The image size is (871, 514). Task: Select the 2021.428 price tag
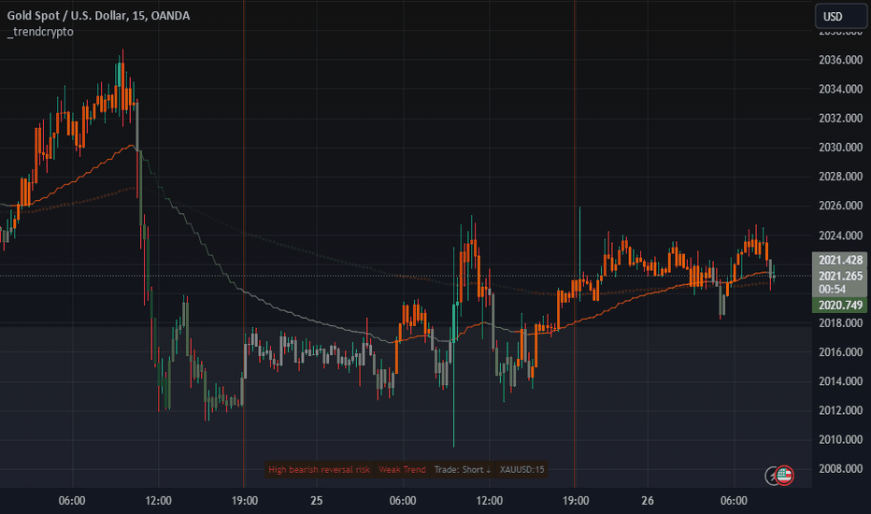point(840,260)
